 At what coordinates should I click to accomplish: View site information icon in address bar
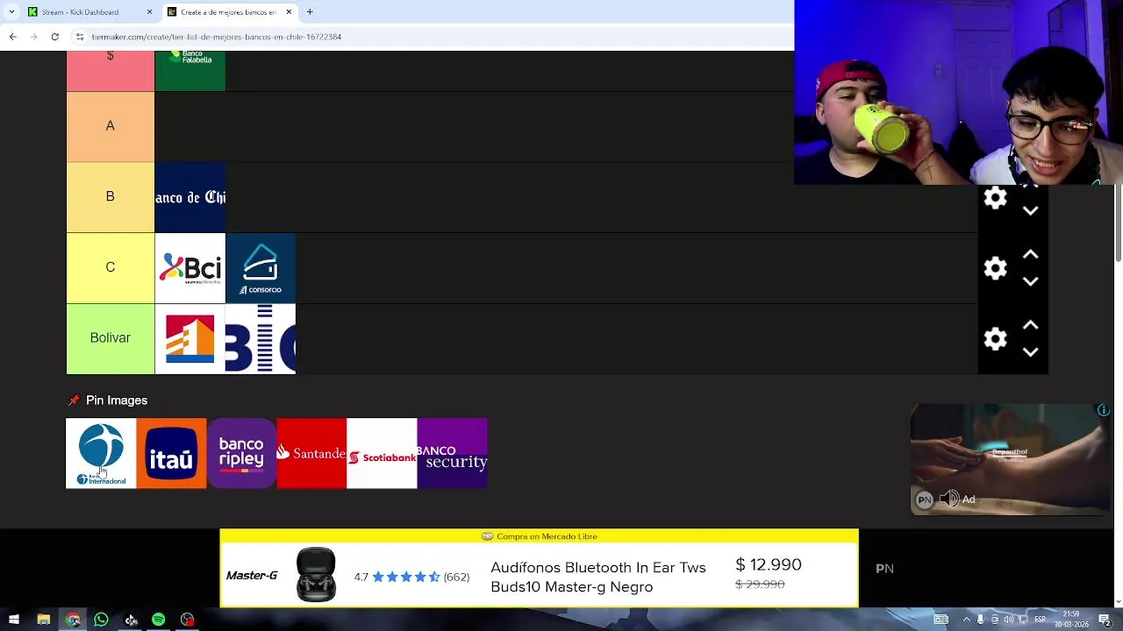tap(80, 37)
